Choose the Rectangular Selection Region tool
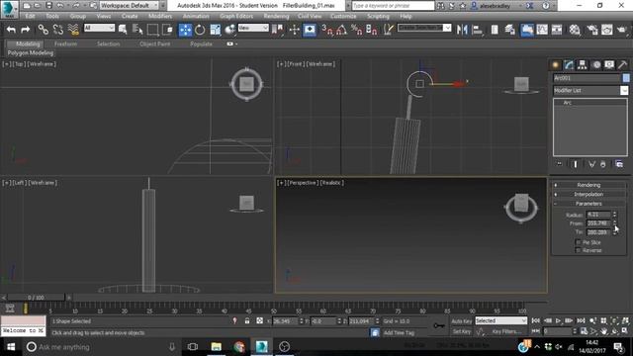Image resolution: width=633 pixels, height=356 pixels. (x=152, y=30)
